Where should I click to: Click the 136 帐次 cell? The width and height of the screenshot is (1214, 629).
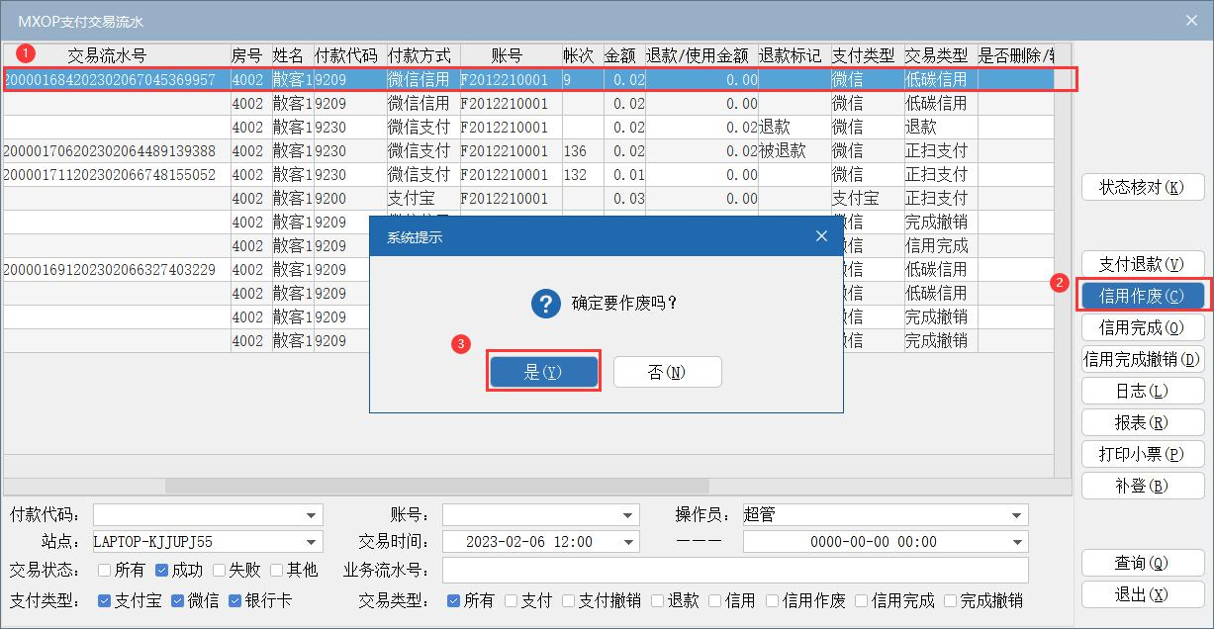coord(581,150)
